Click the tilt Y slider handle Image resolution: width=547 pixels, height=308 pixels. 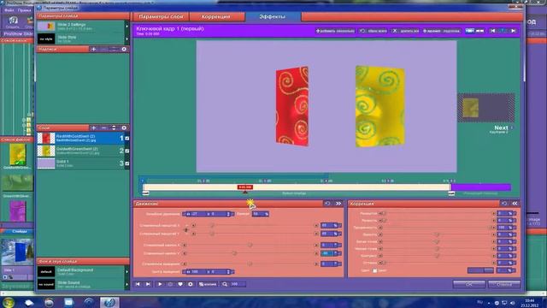tap(234, 253)
